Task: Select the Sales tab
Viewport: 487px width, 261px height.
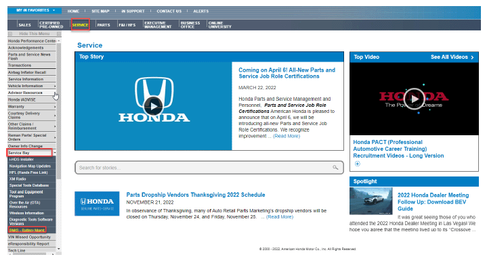Action: [24, 25]
